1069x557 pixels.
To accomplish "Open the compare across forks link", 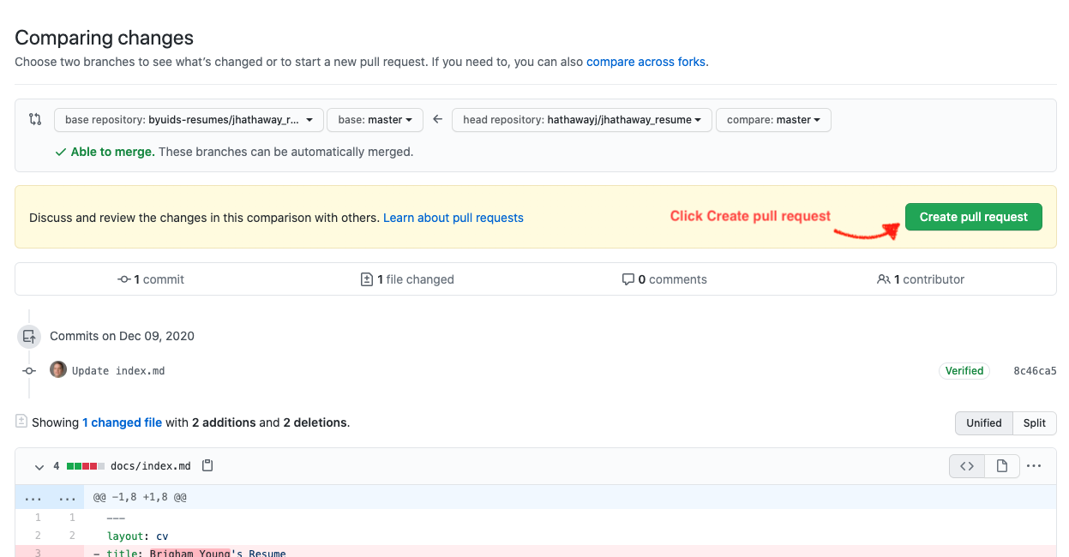I will pos(646,62).
